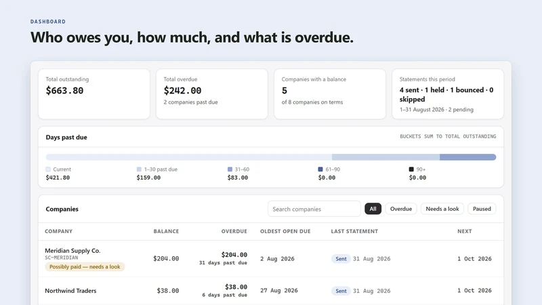Viewport: 542px width, 305px height.
Task: Click the 1–30 past due legend swatch
Action: 139,169
